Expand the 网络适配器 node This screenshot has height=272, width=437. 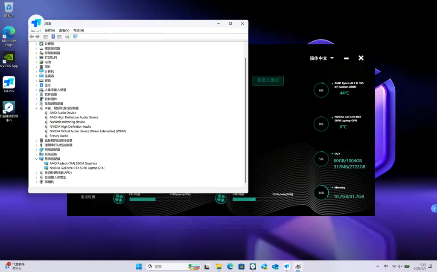point(36,150)
